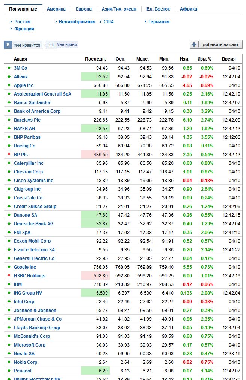The width and height of the screenshot is (246, 380).
Task: Click the green up arrow beside Nokia Corp
Action: (x=9, y=362)
